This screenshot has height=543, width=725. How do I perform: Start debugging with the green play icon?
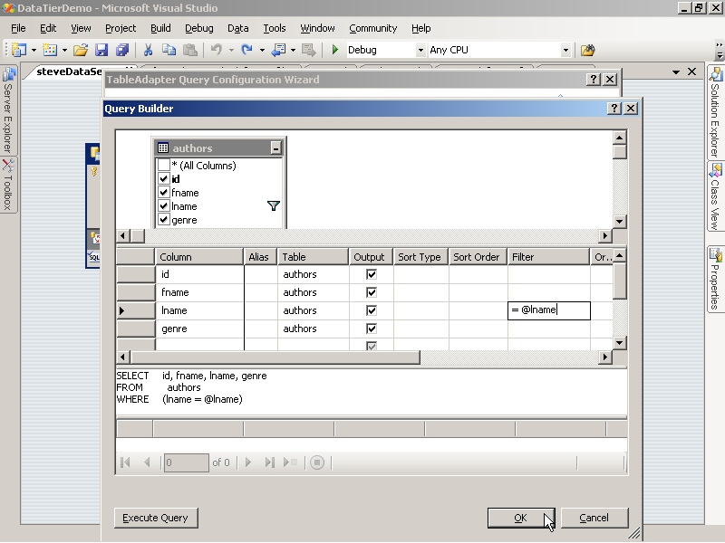point(335,50)
